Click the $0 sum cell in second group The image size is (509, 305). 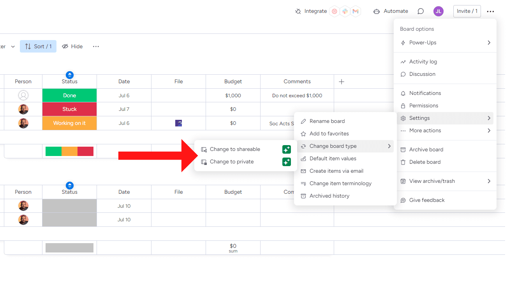(233, 248)
